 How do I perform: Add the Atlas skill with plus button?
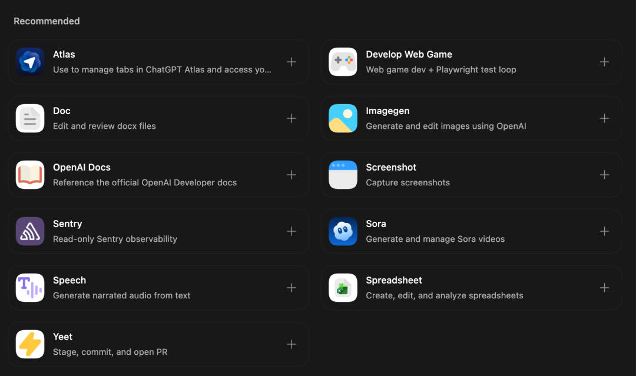coord(291,62)
